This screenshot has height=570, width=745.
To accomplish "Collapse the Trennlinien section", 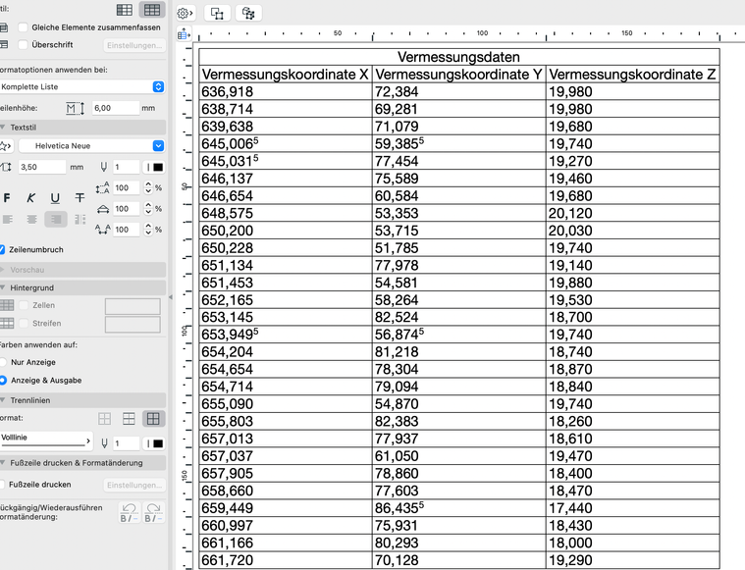I will coord(3,400).
